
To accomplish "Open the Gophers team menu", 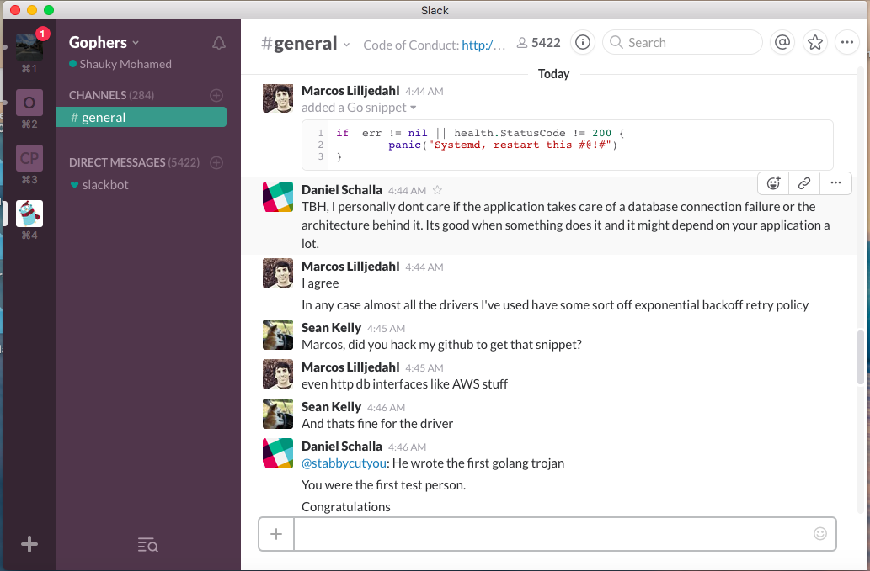I will click(x=104, y=43).
